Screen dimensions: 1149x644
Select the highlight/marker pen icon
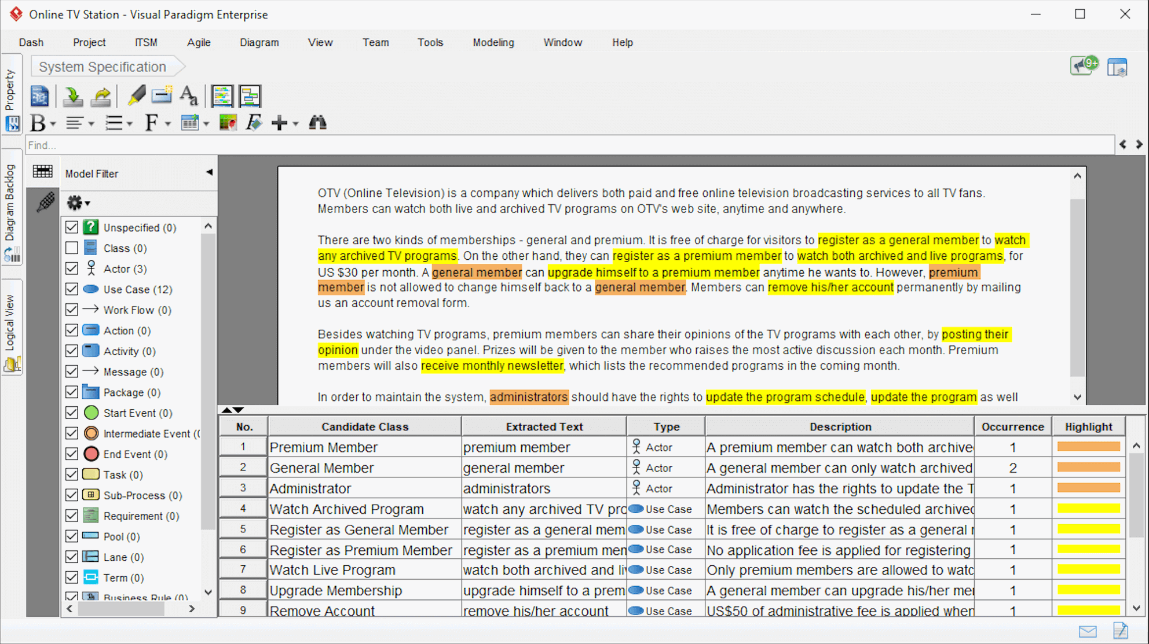click(x=134, y=95)
